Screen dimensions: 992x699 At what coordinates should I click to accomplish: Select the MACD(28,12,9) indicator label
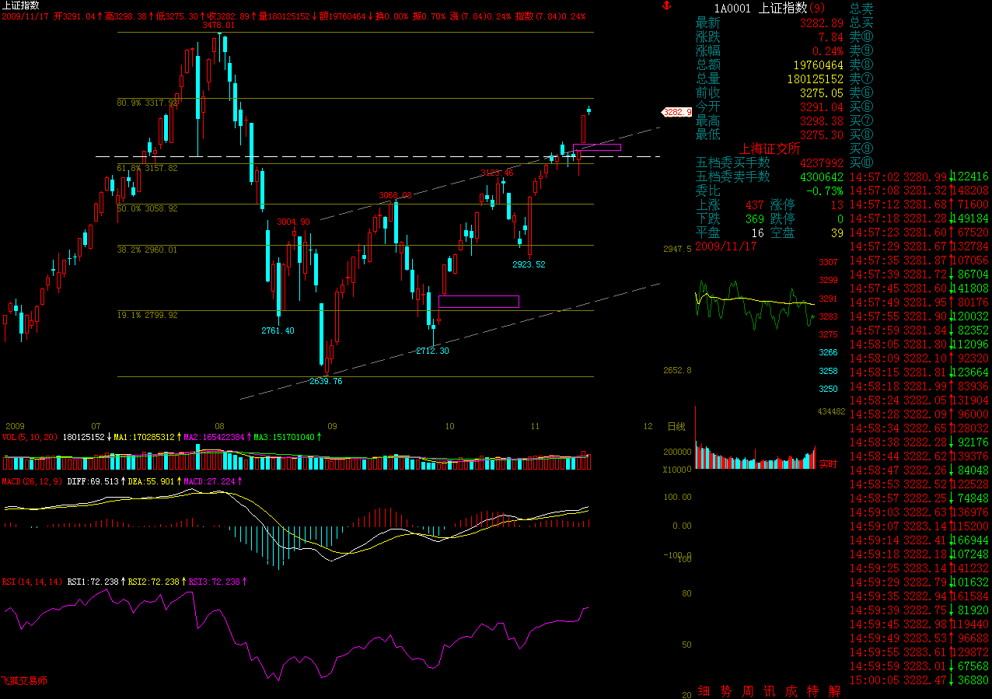[32, 482]
